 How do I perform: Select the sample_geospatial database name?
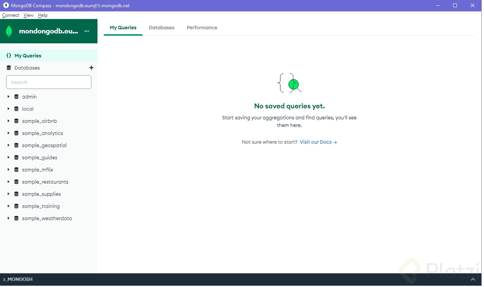[x=45, y=145]
